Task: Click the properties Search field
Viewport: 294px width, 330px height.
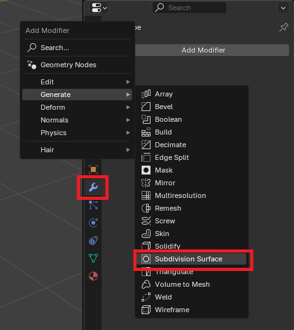Action: tap(189, 8)
